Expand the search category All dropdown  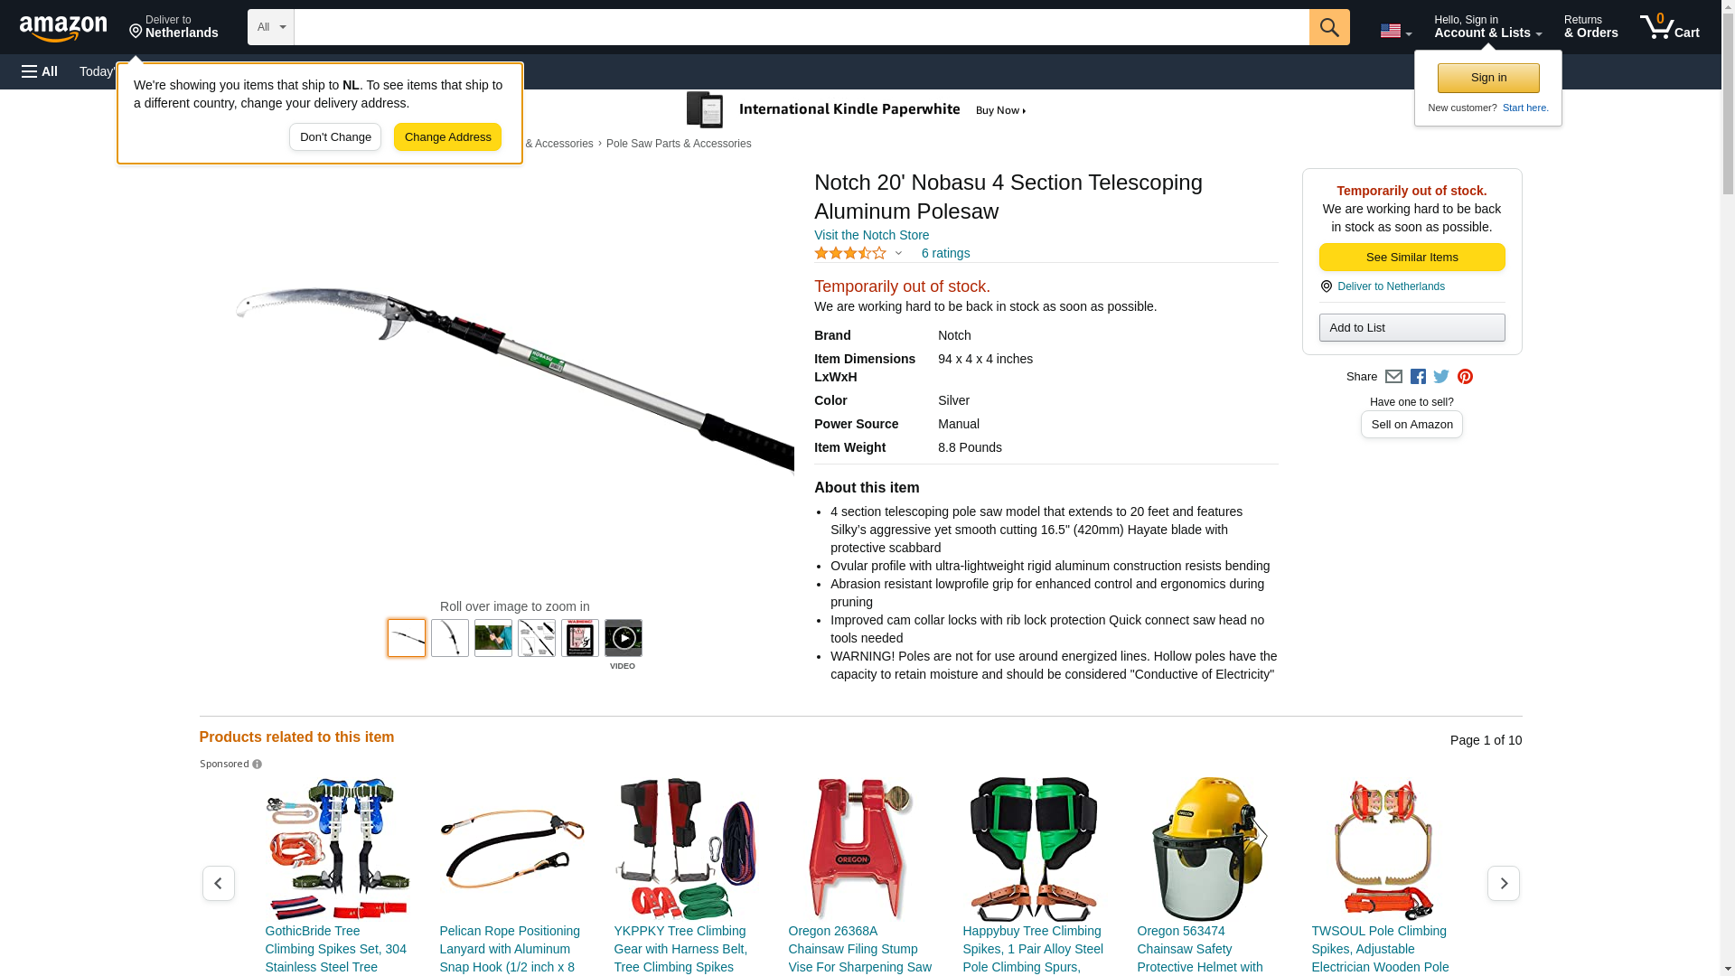[270, 27]
